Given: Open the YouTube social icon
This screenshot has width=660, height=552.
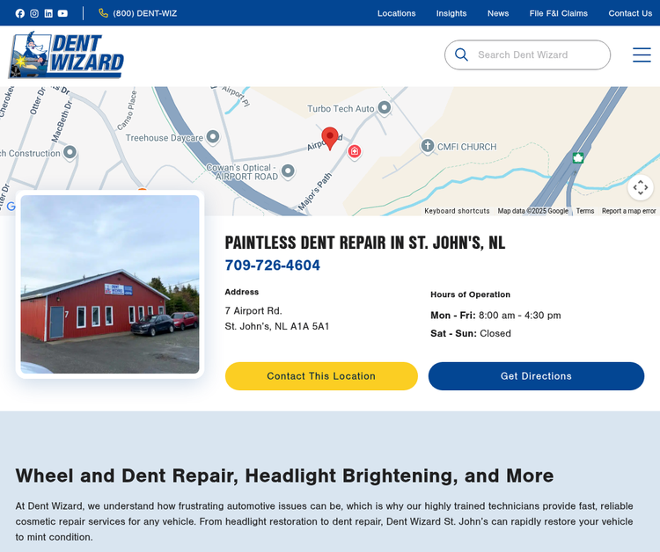Looking at the screenshot, I should pos(62,13).
